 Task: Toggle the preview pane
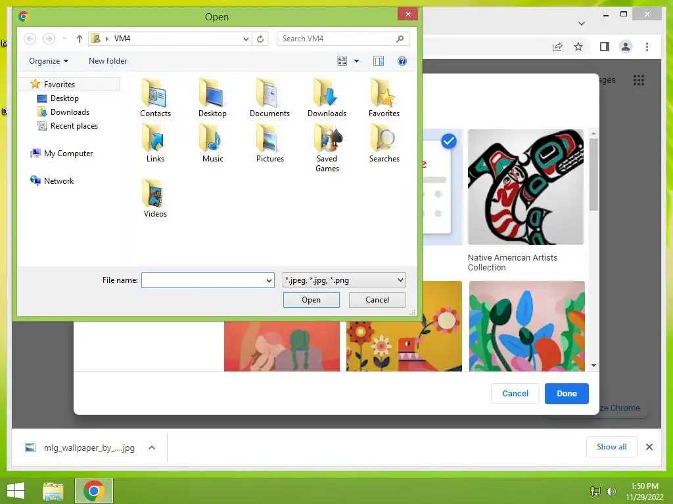[378, 61]
